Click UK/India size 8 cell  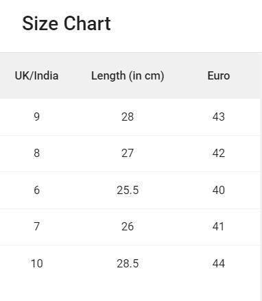coord(36,154)
